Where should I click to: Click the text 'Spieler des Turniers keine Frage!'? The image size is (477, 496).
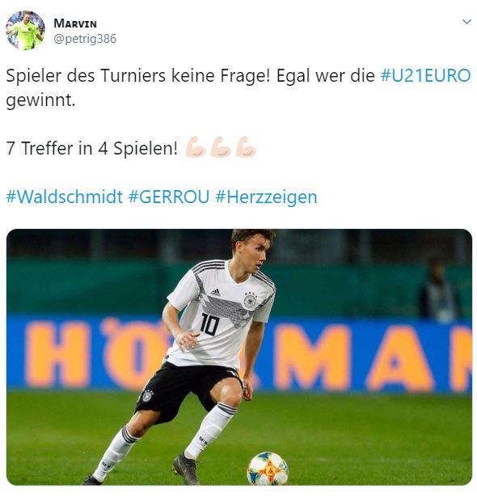click(x=138, y=76)
